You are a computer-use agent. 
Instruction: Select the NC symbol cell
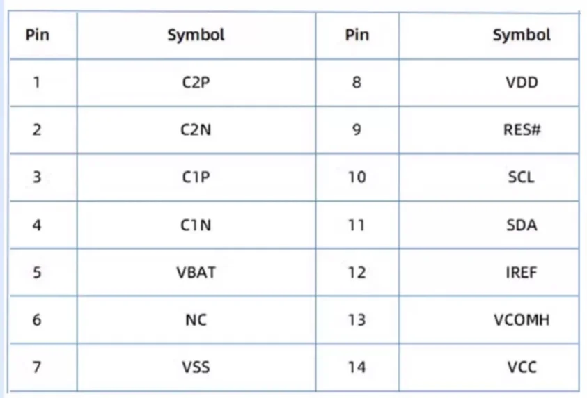tap(196, 320)
